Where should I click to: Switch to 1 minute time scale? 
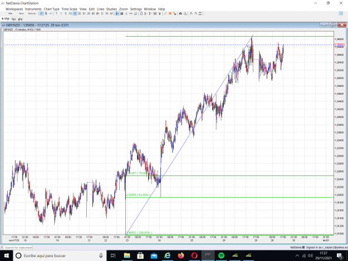click(61, 13)
